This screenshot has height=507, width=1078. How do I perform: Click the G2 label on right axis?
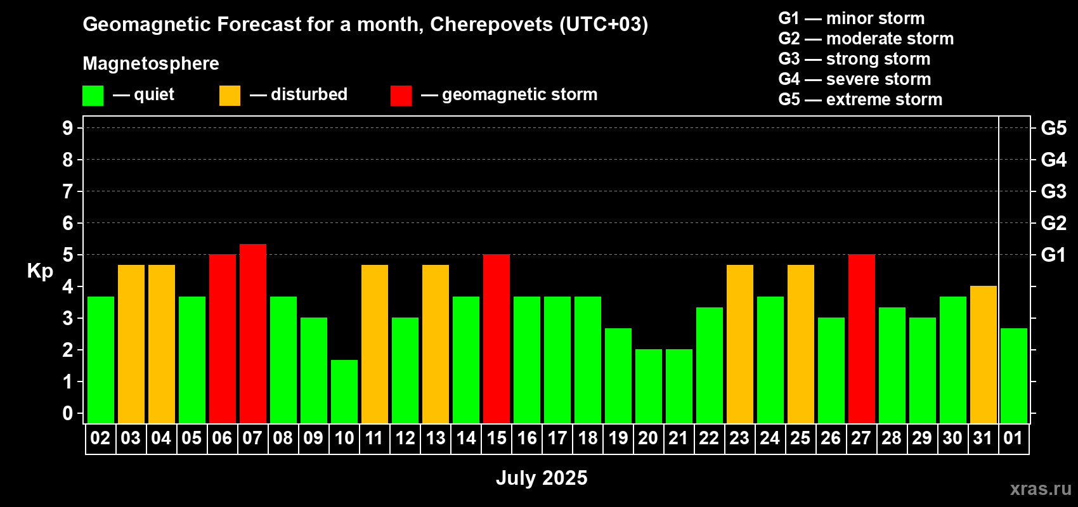tap(1053, 223)
